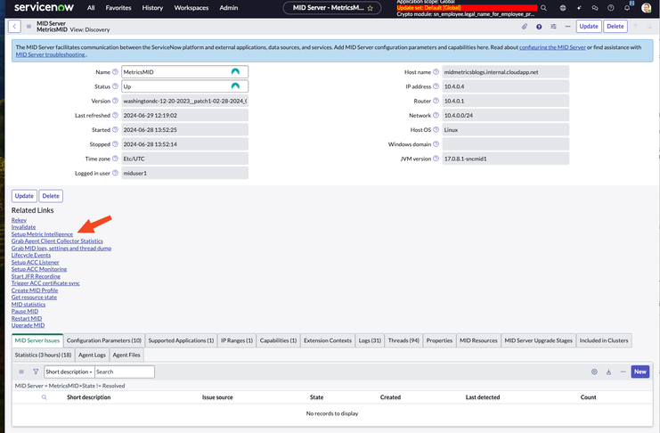Open configuring the MID Server link
The width and height of the screenshot is (660, 433).
pos(552,47)
